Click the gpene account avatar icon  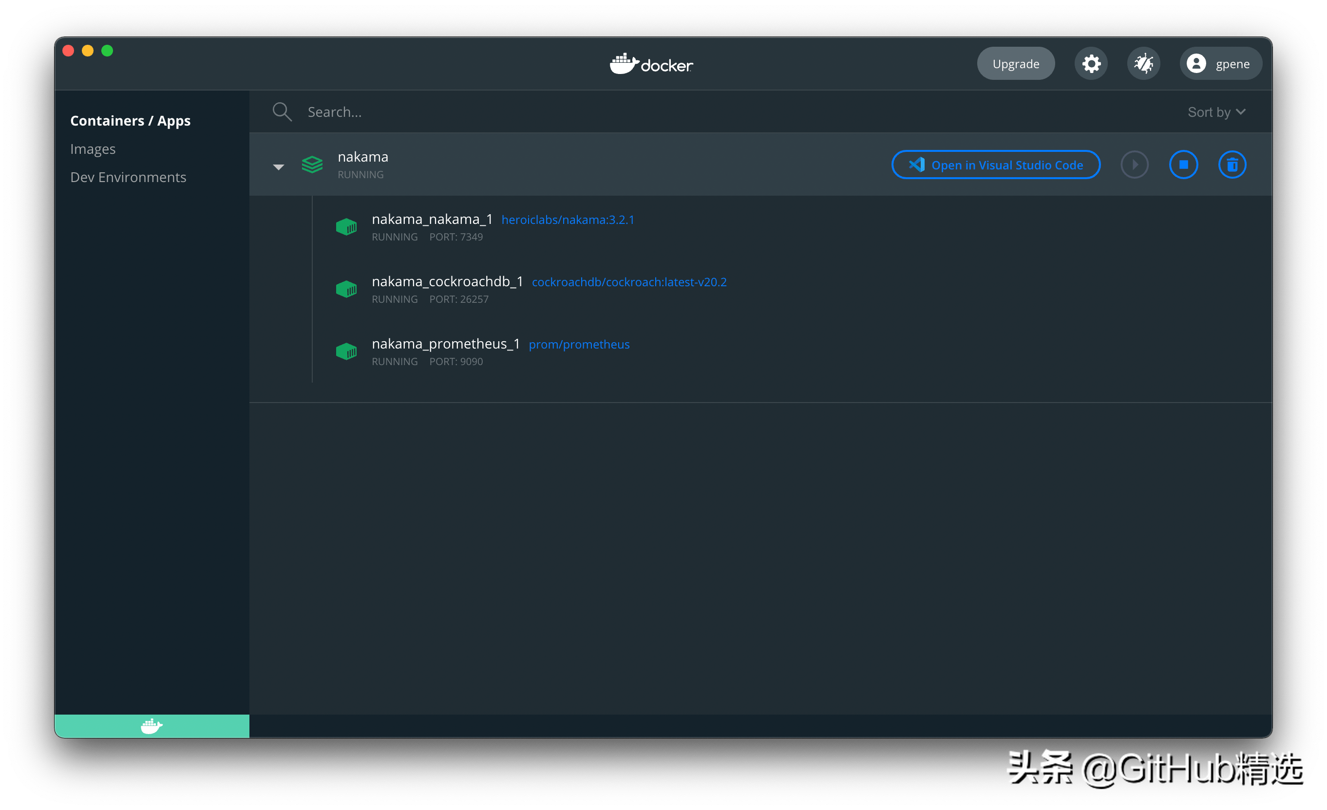pyautogui.click(x=1196, y=63)
